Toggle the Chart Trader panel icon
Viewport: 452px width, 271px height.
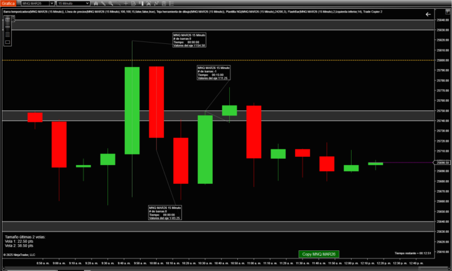coord(141,4)
